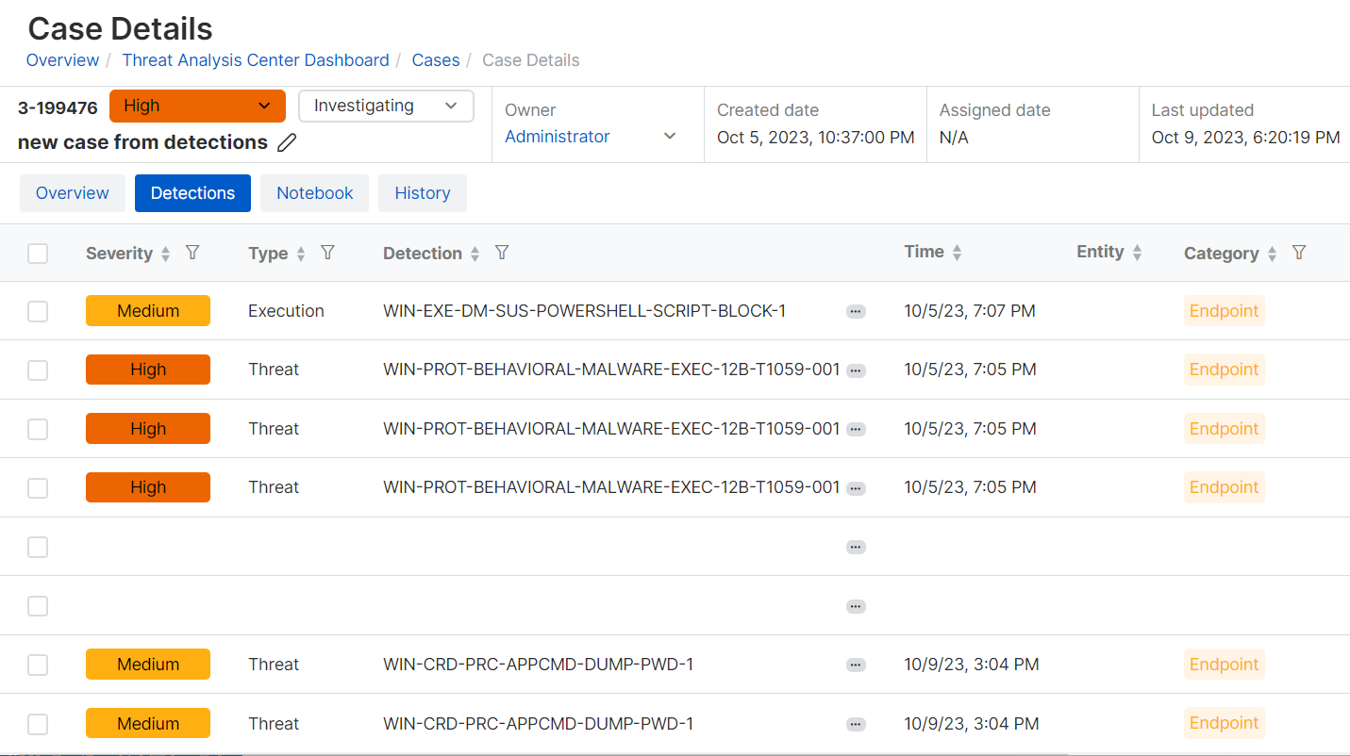Open the Severity column filter icon
Screen dimensions: 1350x756
(192, 253)
